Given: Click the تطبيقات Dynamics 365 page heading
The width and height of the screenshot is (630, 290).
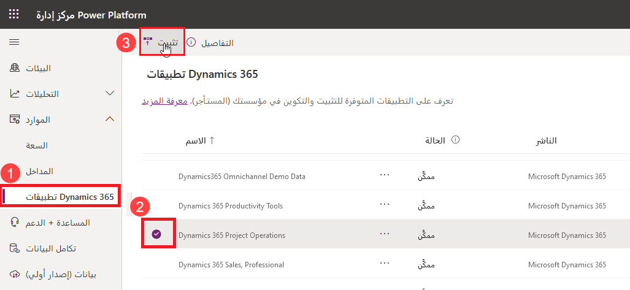Looking at the screenshot, I should pos(202,74).
